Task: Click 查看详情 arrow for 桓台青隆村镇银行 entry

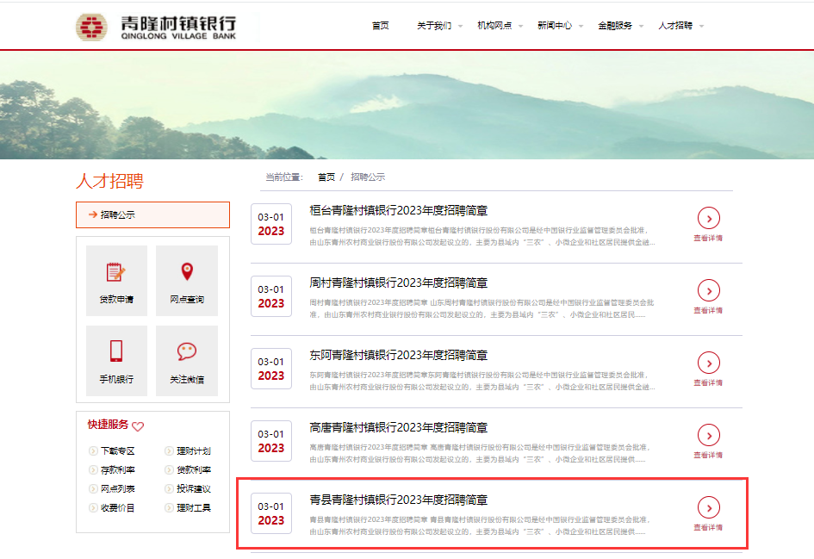Action: point(708,218)
